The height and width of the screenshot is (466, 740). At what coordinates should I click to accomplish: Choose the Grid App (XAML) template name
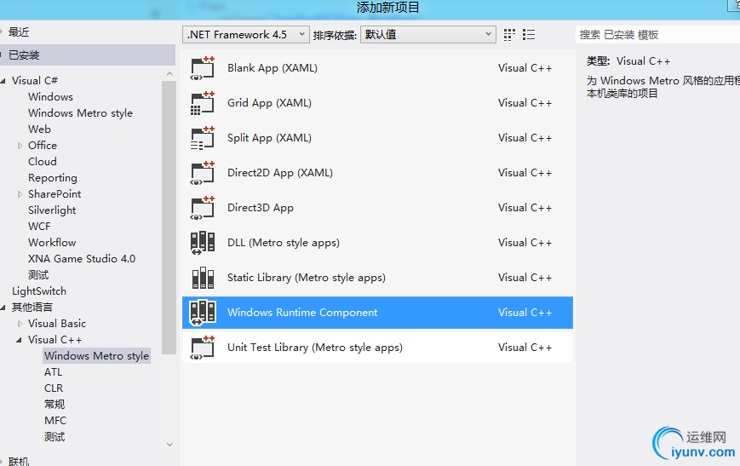(269, 103)
